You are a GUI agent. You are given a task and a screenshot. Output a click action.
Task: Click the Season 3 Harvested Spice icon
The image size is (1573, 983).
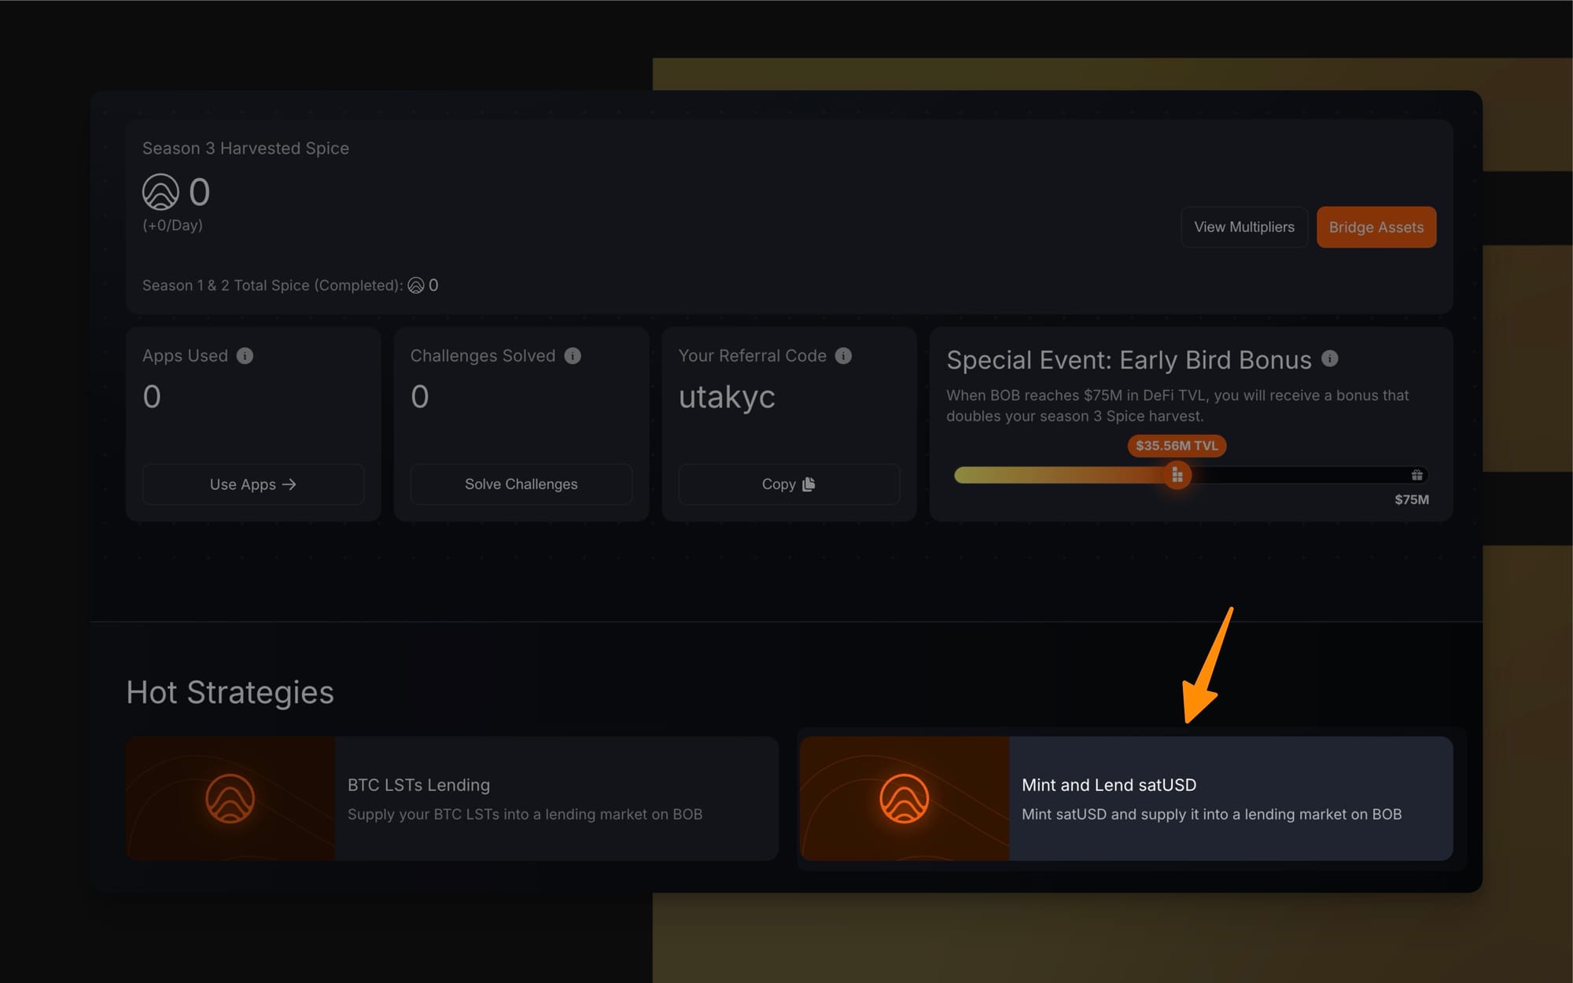[160, 192]
